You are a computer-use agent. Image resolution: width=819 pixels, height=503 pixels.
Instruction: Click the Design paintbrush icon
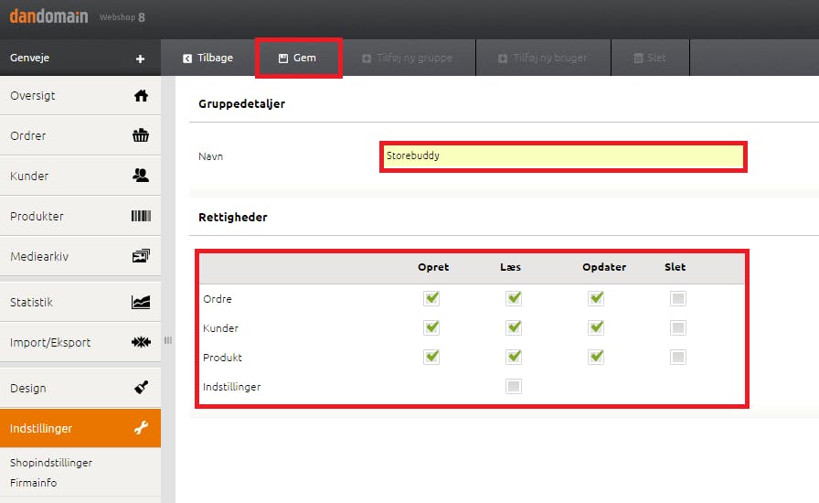click(142, 388)
